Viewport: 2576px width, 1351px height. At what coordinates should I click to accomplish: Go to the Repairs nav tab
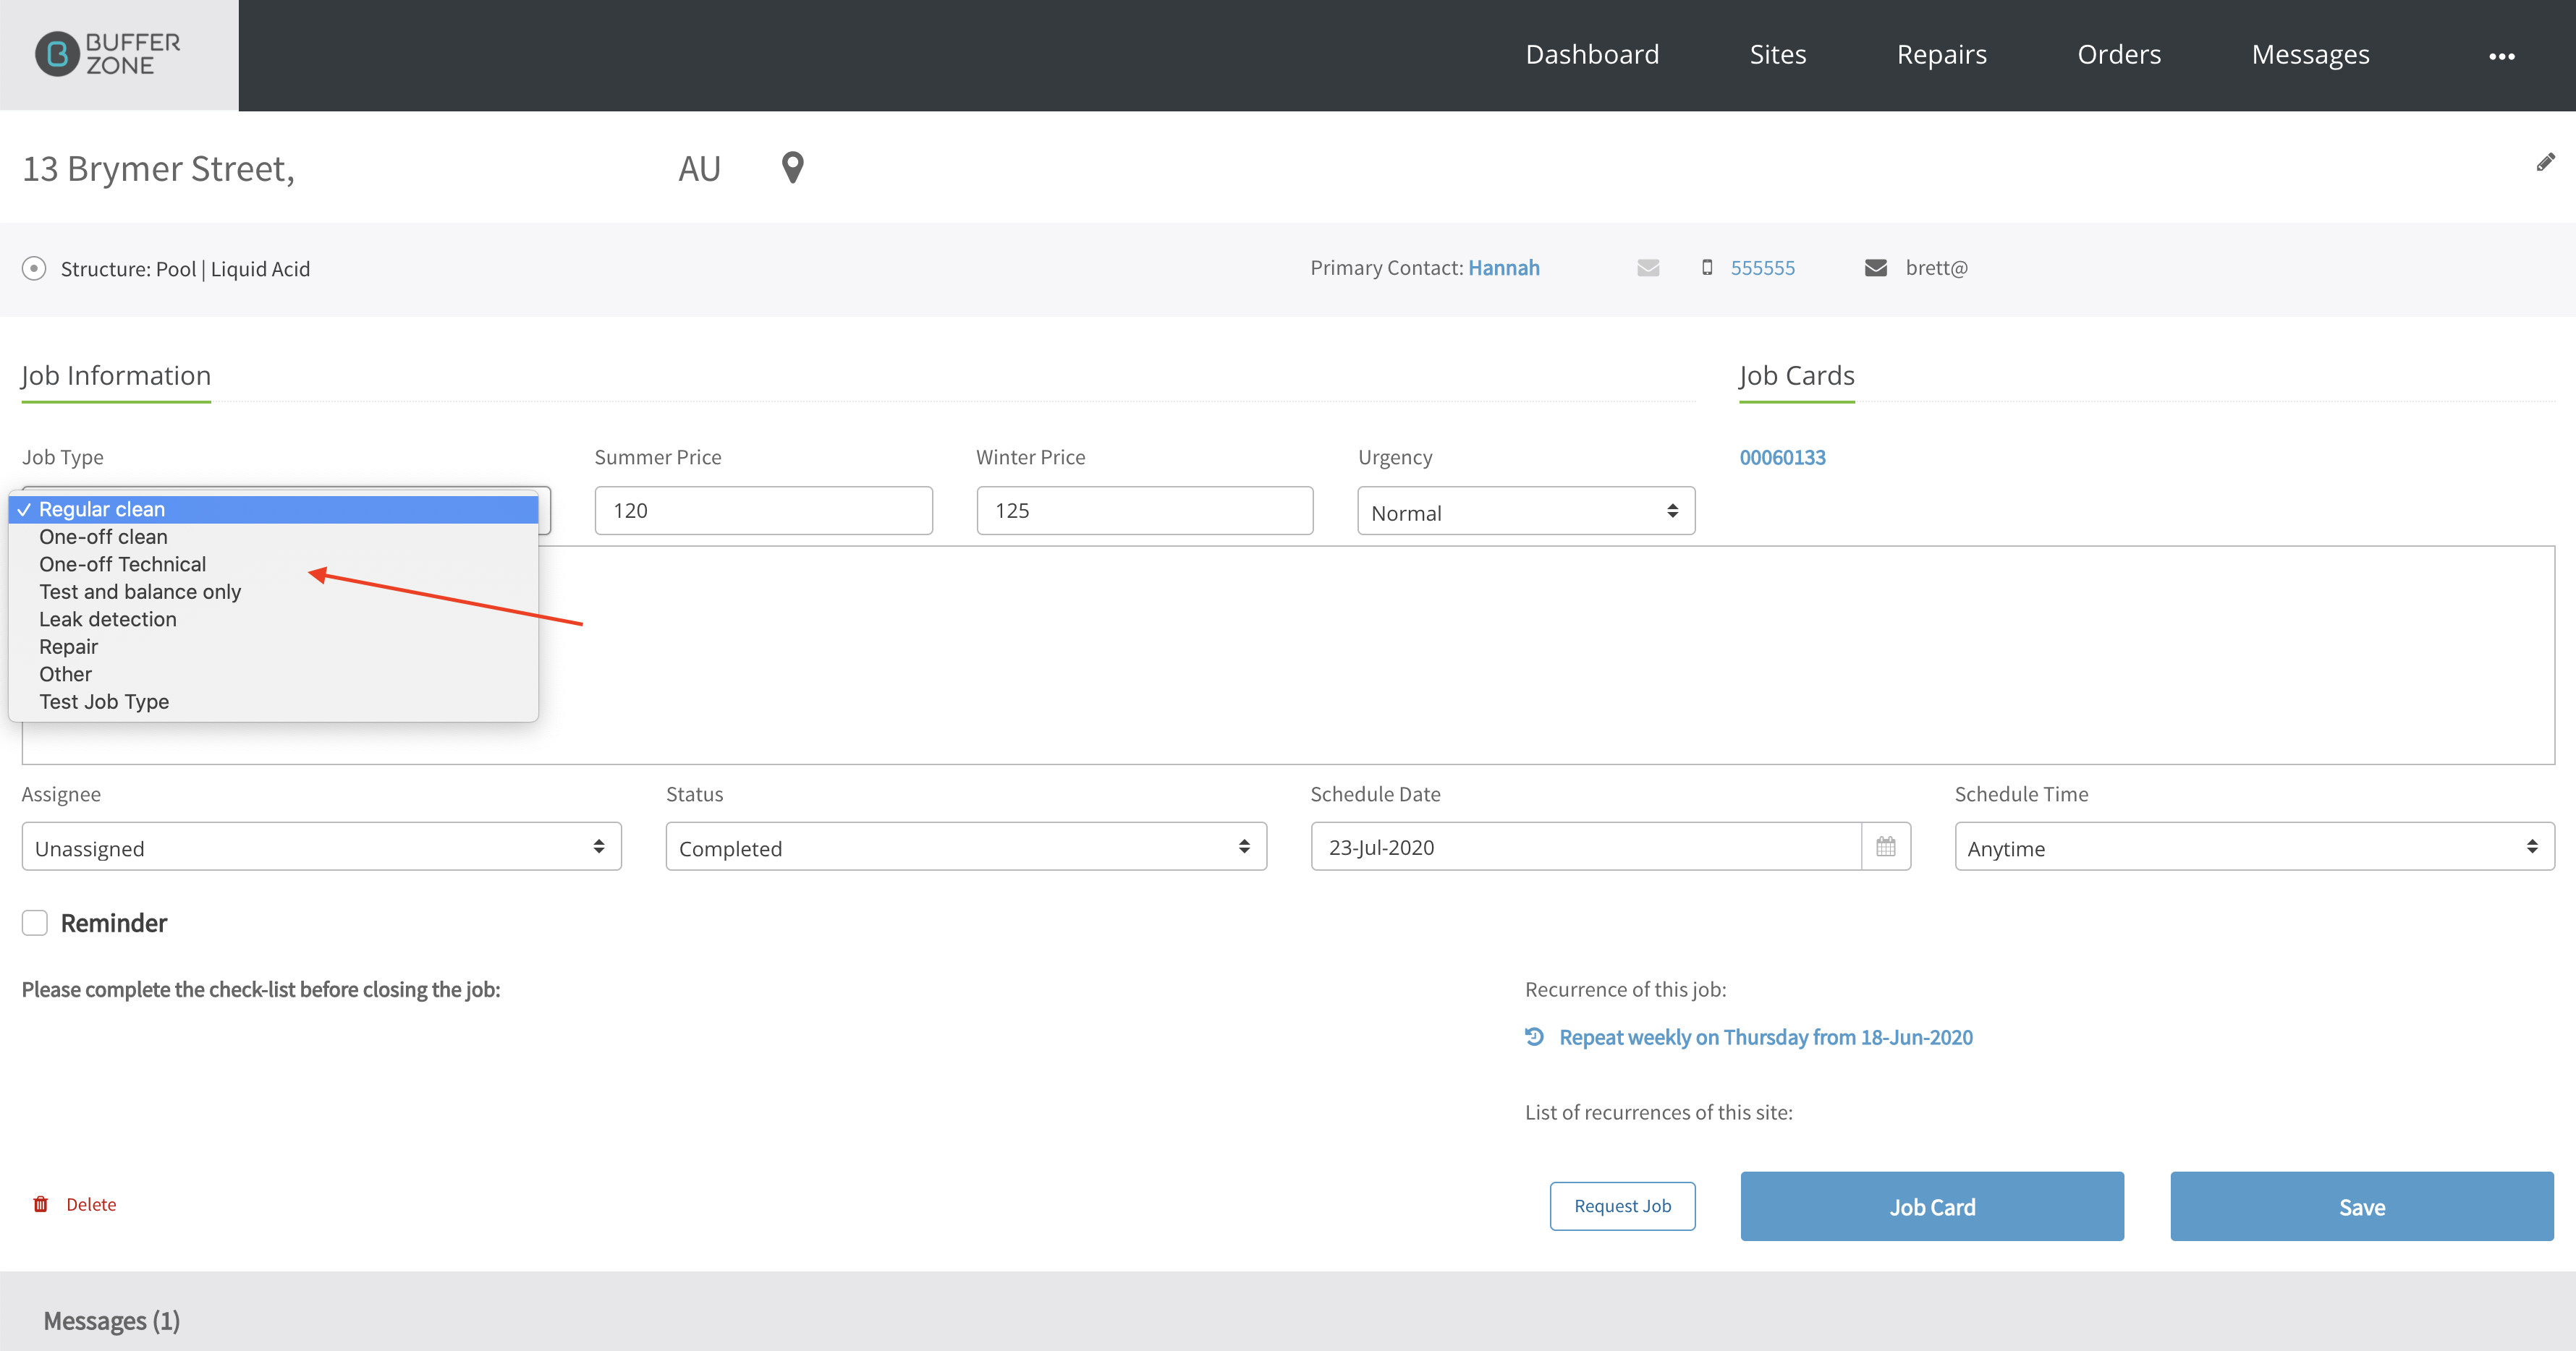(1941, 54)
